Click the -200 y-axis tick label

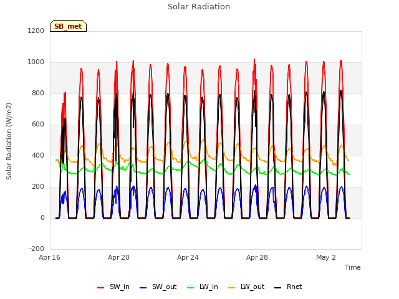pyautogui.click(x=37, y=249)
